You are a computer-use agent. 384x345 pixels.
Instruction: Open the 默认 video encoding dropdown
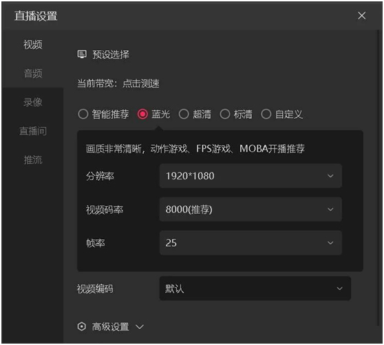255,289
